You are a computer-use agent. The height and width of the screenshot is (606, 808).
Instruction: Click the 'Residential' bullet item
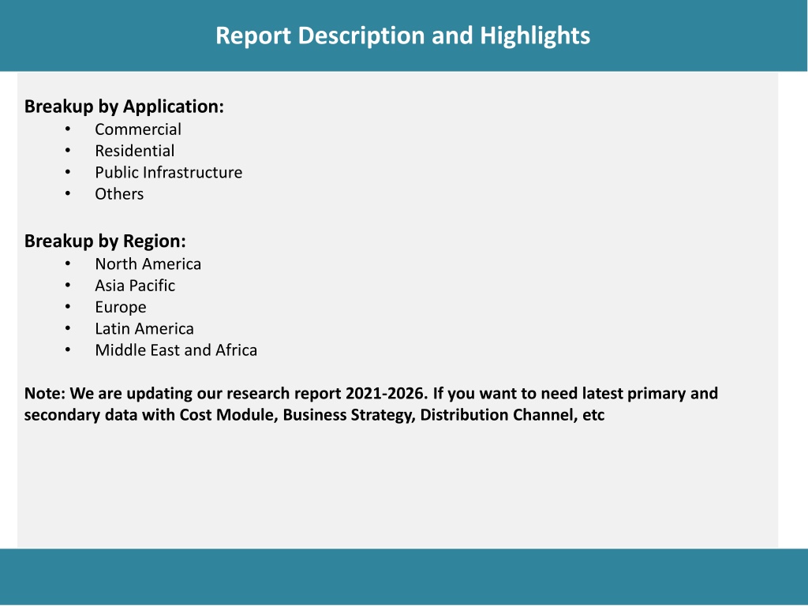[x=134, y=151]
